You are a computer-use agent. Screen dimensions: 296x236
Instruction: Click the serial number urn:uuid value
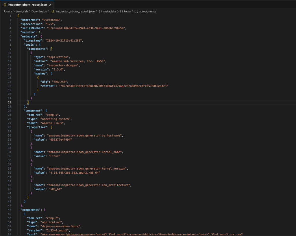(86, 28)
